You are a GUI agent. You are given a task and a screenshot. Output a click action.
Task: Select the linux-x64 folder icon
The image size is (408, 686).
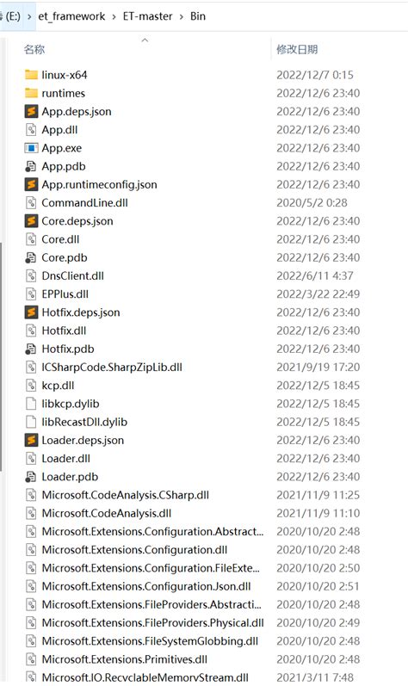pos(31,75)
